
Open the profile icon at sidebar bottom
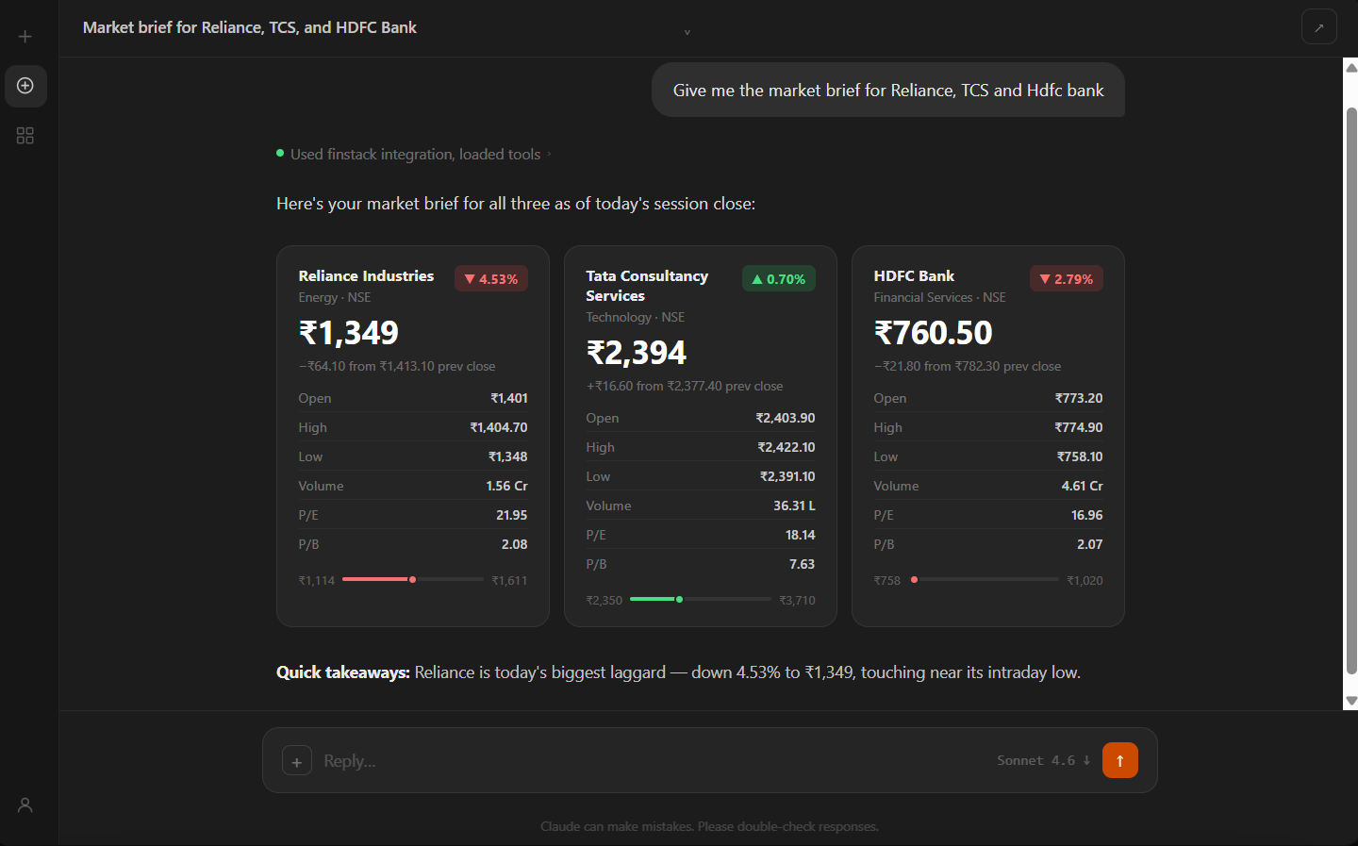coord(25,805)
